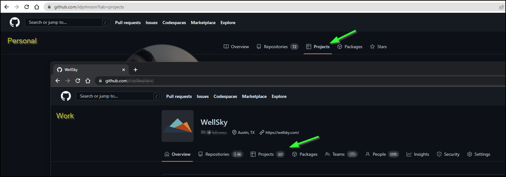Click the WellSky window address bar
506x177 pixels.
[300, 81]
